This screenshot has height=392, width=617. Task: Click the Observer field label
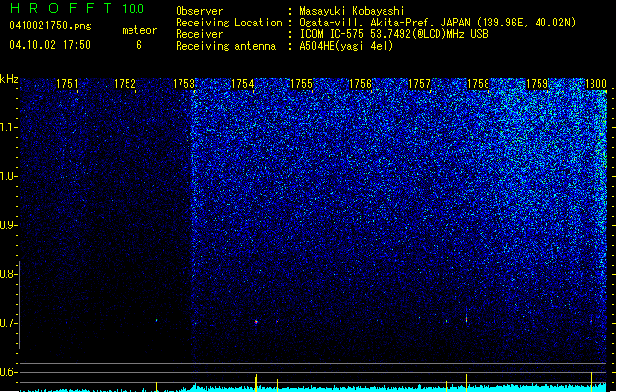pyautogui.click(x=199, y=11)
